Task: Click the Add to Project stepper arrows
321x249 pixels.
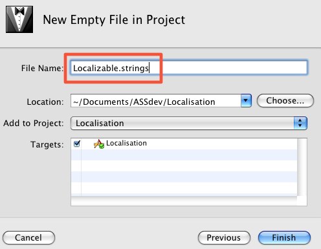Action: (300, 124)
